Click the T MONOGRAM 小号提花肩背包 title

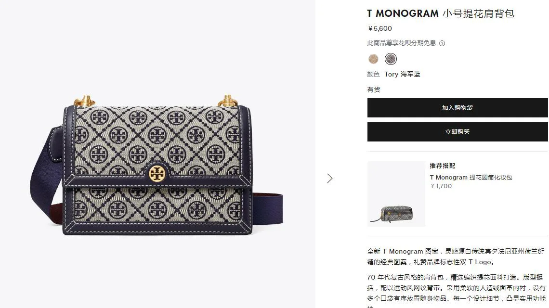click(441, 13)
